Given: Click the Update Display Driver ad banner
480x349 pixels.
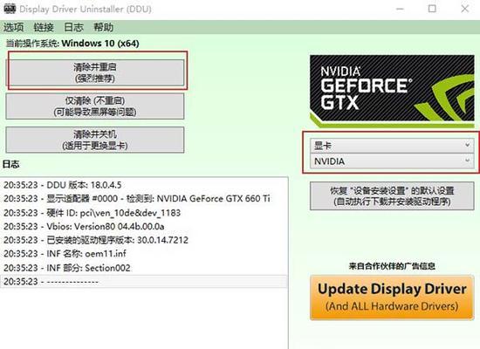Looking at the screenshot, I should pos(392,298).
